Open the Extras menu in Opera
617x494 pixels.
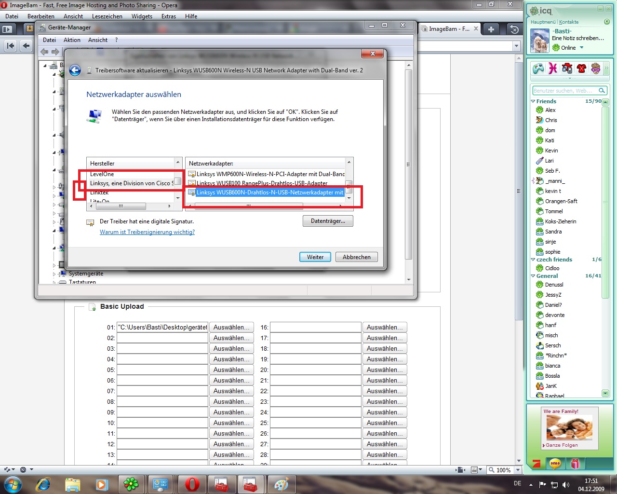(169, 16)
